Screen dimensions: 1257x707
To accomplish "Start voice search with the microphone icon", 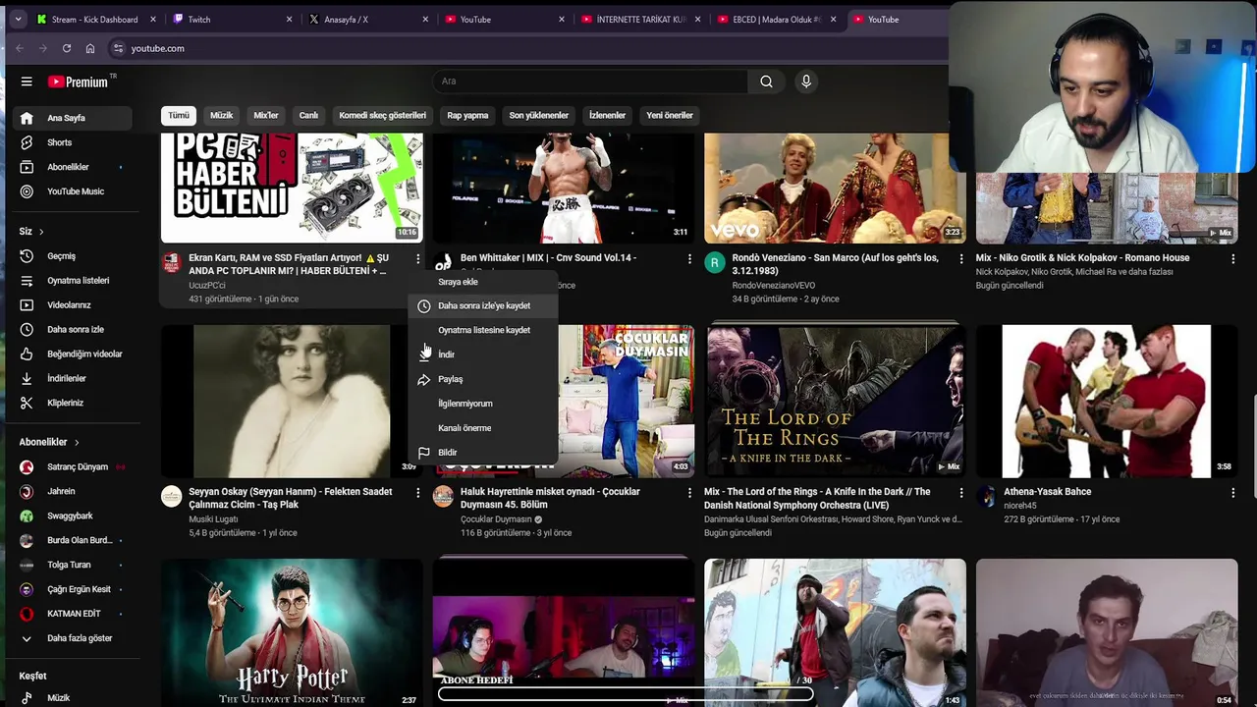I will (806, 82).
